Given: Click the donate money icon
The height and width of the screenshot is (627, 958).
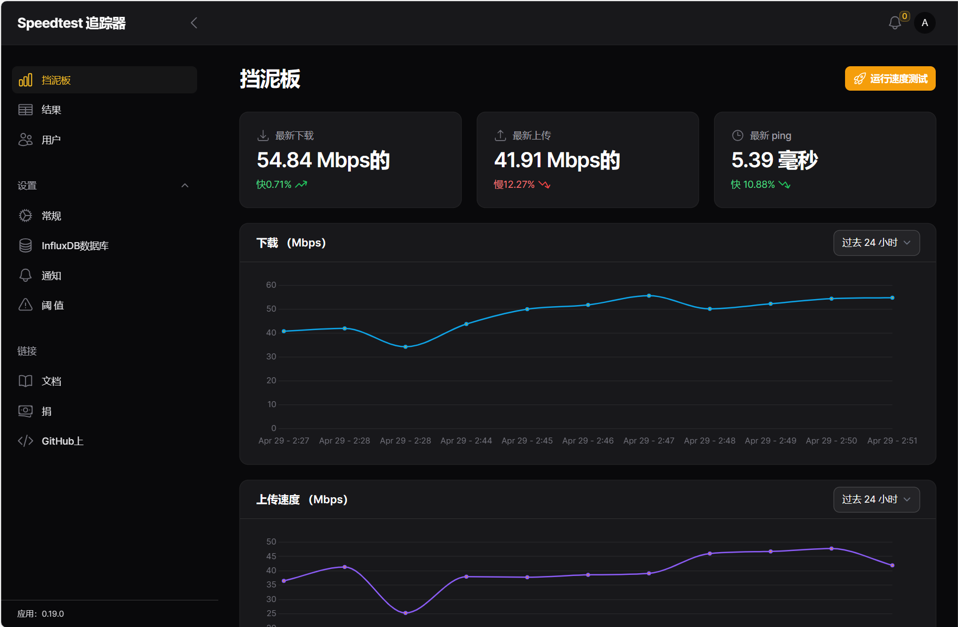Looking at the screenshot, I should click(26, 411).
